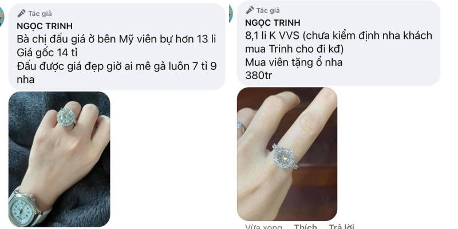Click the pencil author icon in the right comment
This screenshot has height=229, width=458.
(250, 10)
